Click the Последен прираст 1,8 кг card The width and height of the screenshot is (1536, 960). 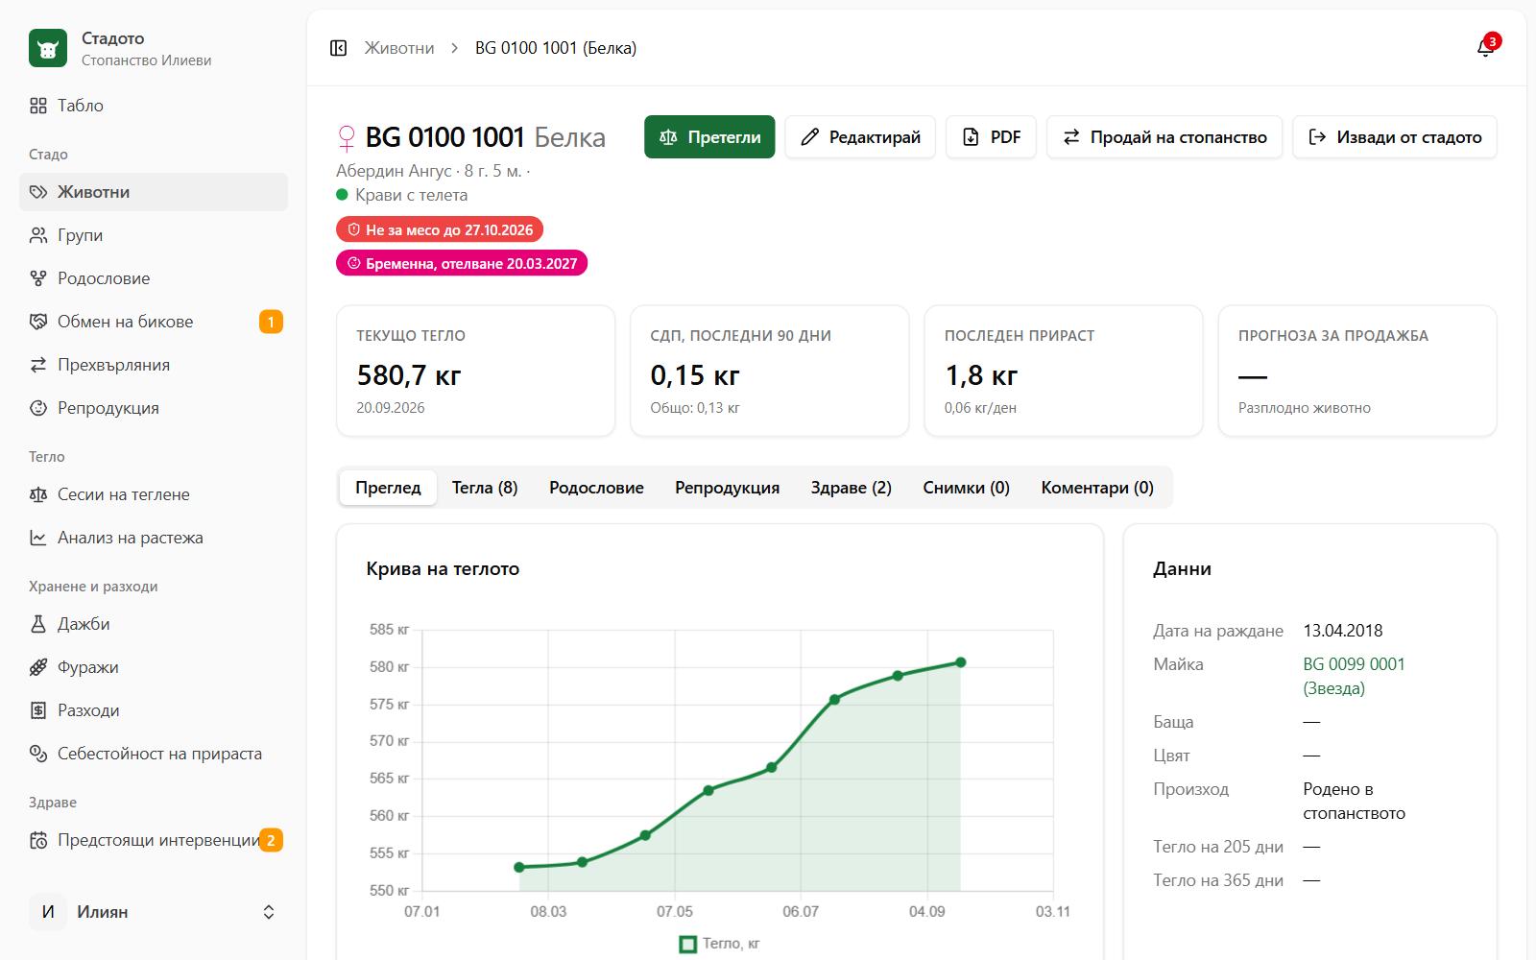click(x=1064, y=371)
